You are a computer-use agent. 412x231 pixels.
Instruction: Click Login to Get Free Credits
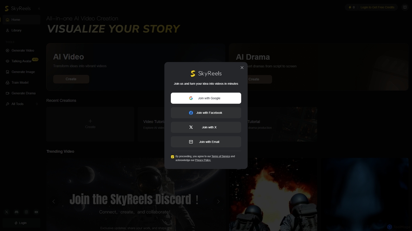[377, 7]
